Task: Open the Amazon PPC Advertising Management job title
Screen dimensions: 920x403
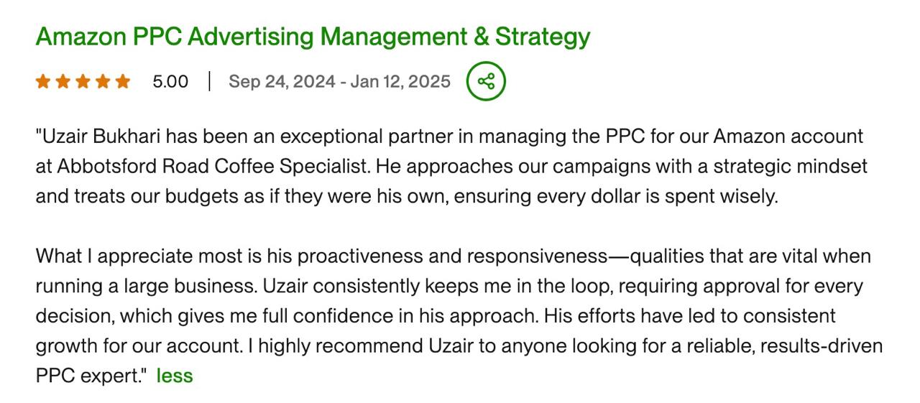Action: pos(313,36)
